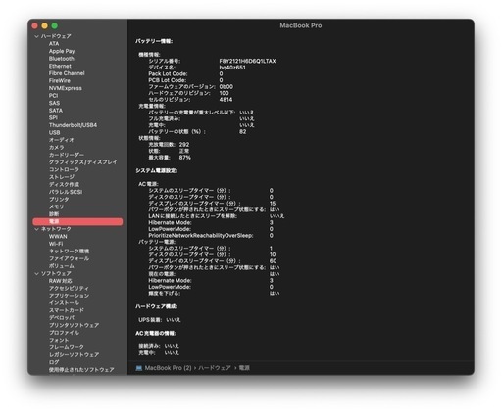Select パラレルSCSI in the sidebar
Image resolution: width=502 pixels, height=412 pixels.
66,192
